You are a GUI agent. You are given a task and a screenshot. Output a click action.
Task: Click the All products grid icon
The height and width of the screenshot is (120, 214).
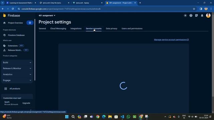pos(6,89)
